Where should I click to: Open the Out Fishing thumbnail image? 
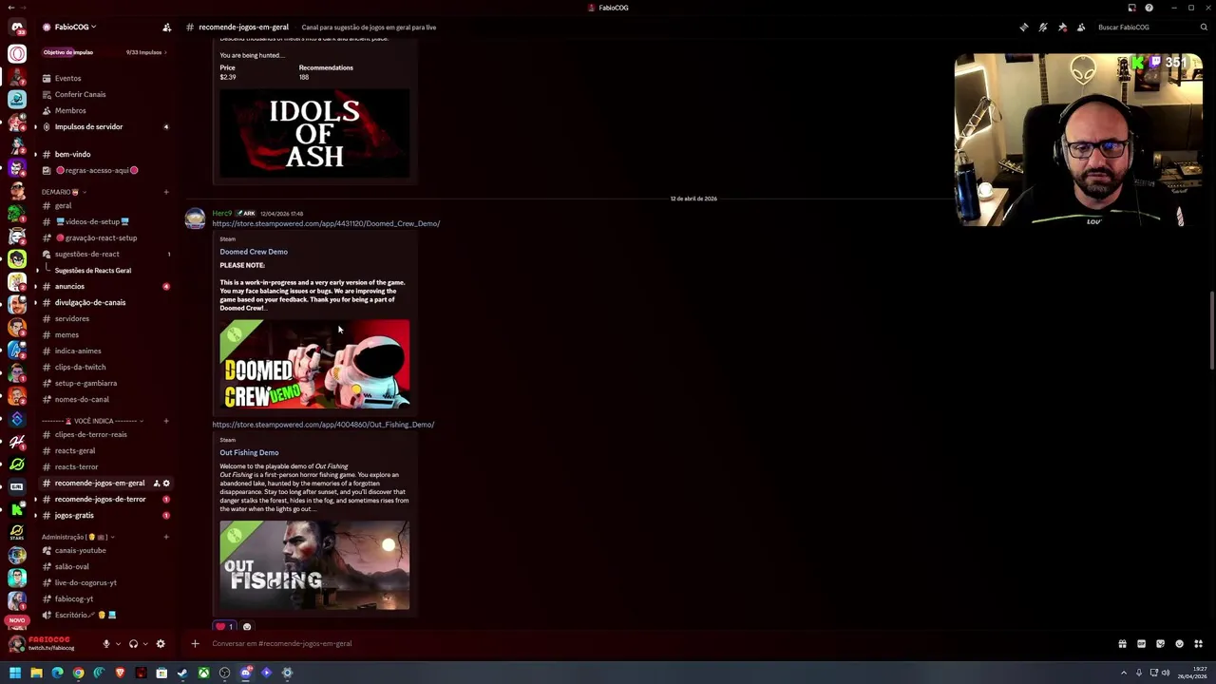click(x=314, y=565)
